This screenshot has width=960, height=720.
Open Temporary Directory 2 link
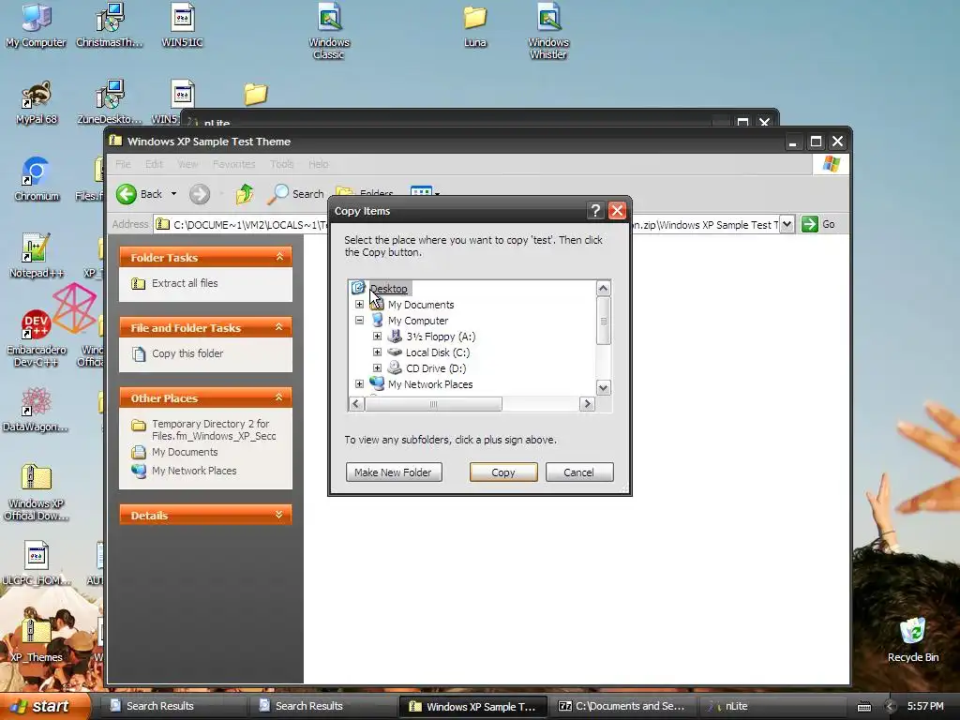coord(214,429)
